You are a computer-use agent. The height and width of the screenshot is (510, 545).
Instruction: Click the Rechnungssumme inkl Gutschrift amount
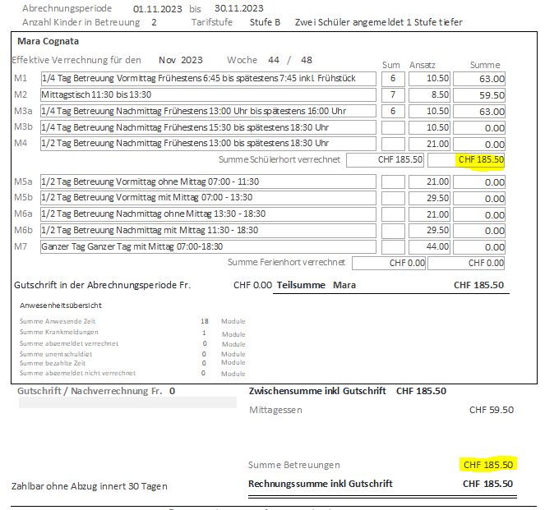point(487,484)
